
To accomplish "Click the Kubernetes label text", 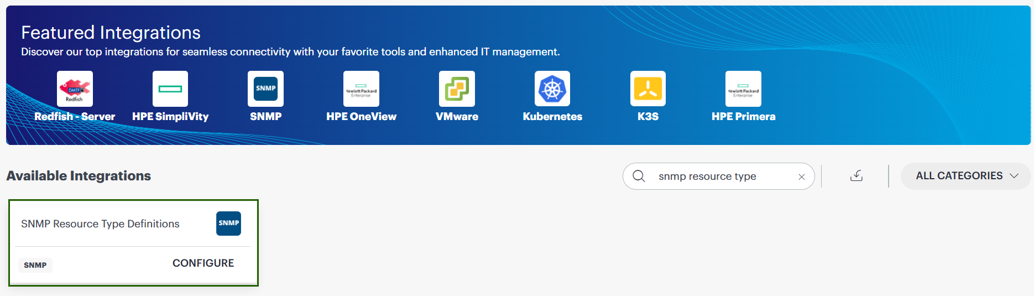I will coord(552,117).
